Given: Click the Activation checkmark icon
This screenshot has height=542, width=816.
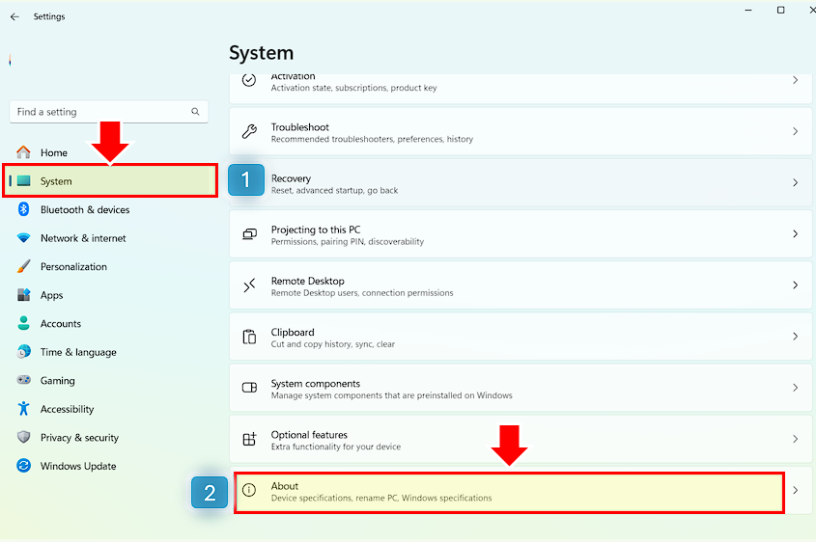Looking at the screenshot, I should [x=249, y=80].
